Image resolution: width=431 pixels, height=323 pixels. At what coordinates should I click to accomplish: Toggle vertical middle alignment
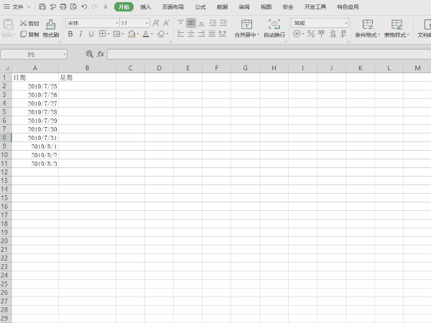191,23
